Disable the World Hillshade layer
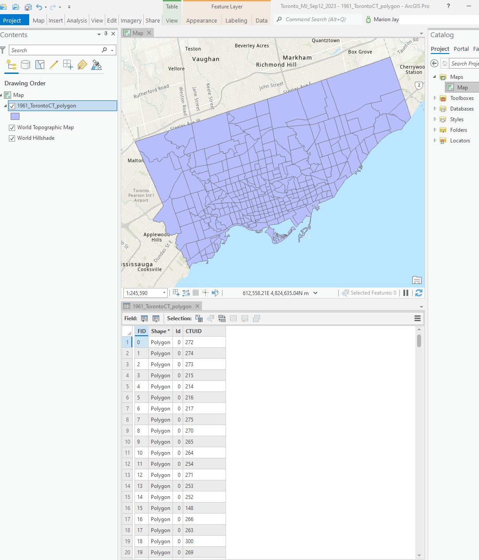Viewport: 479px width, 560px height. (11, 138)
